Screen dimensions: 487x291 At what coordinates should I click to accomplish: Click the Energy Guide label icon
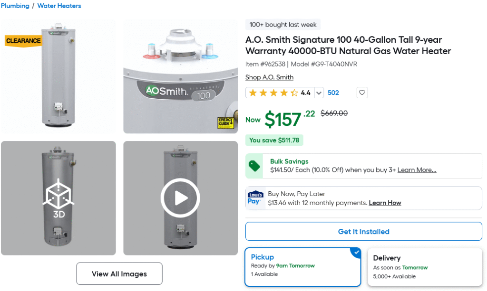pos(225,123)
